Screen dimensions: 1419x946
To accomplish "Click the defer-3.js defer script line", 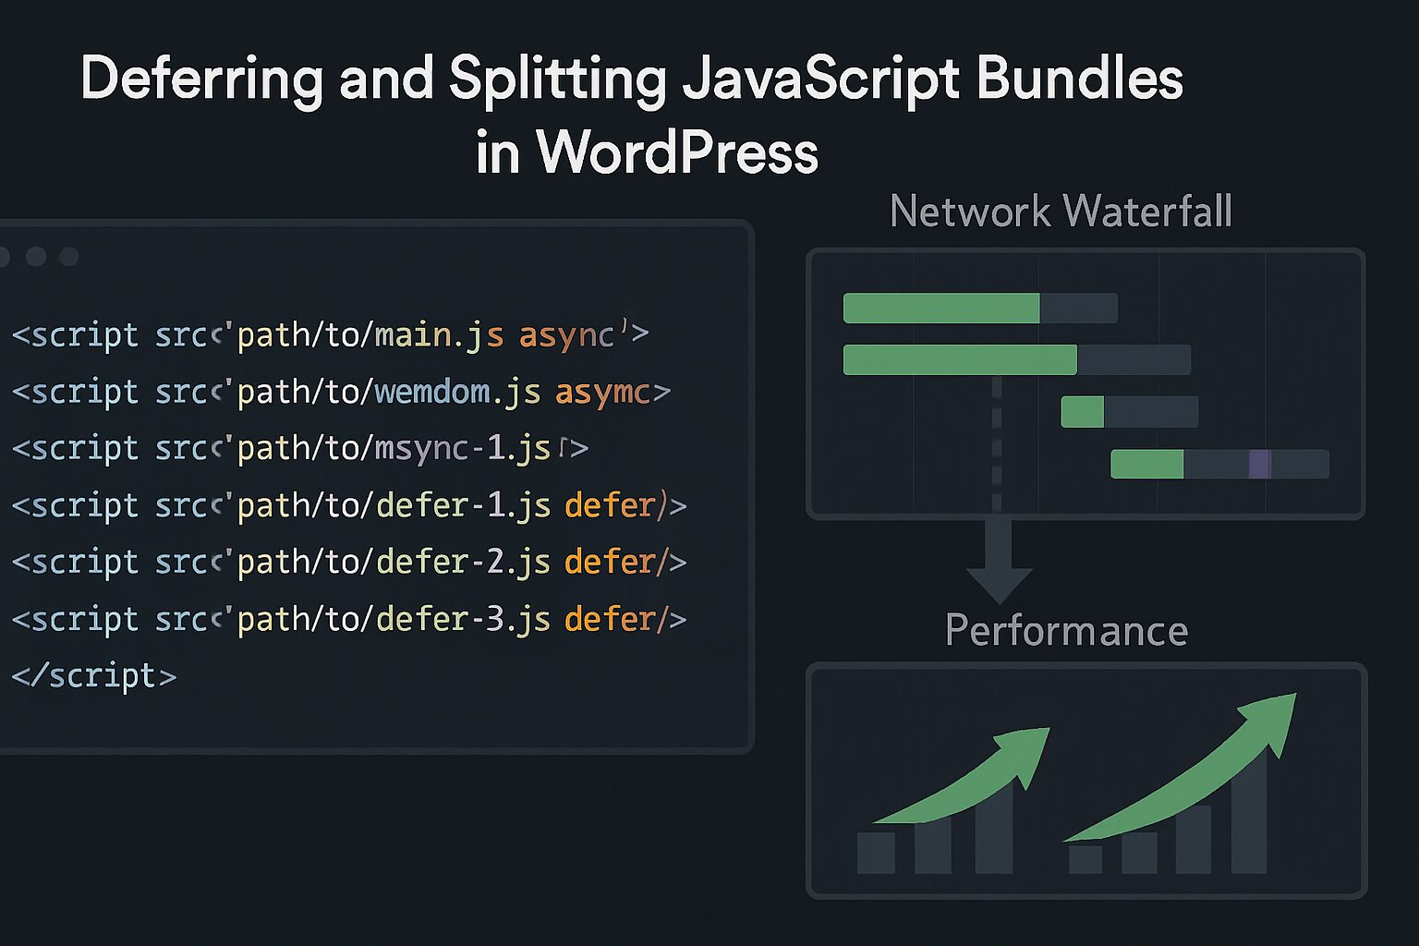I will coord(348,619).
